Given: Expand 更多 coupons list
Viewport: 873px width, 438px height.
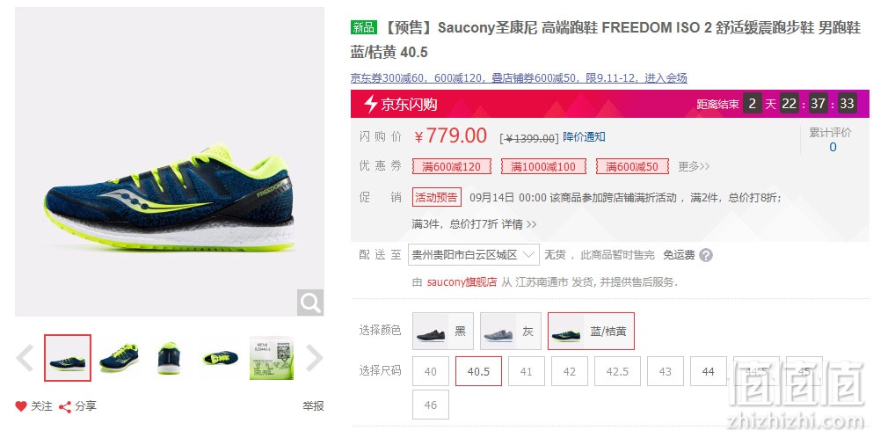Looking at the screenshot, I should click(694, 166).
